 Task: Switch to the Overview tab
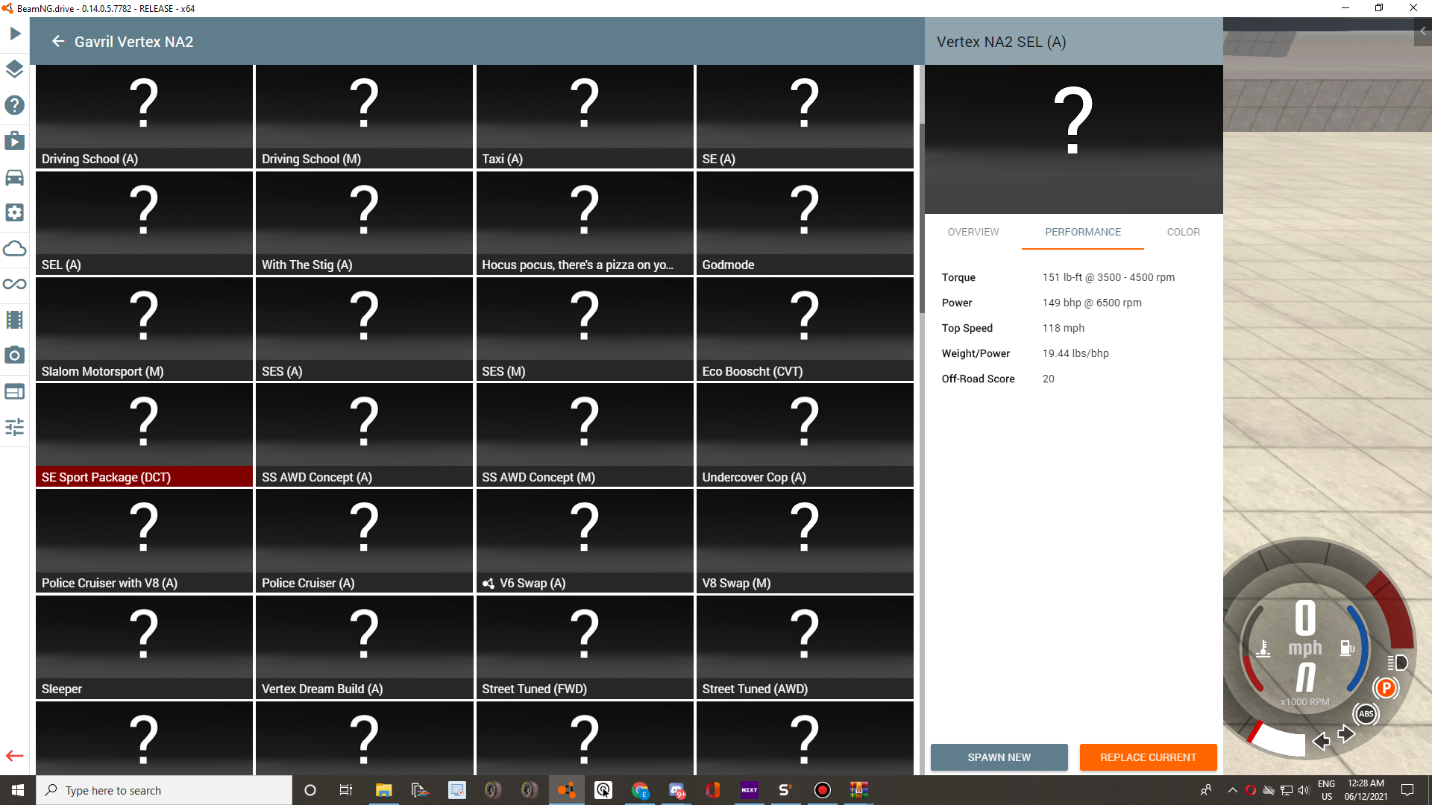click(x=973, y=232)
